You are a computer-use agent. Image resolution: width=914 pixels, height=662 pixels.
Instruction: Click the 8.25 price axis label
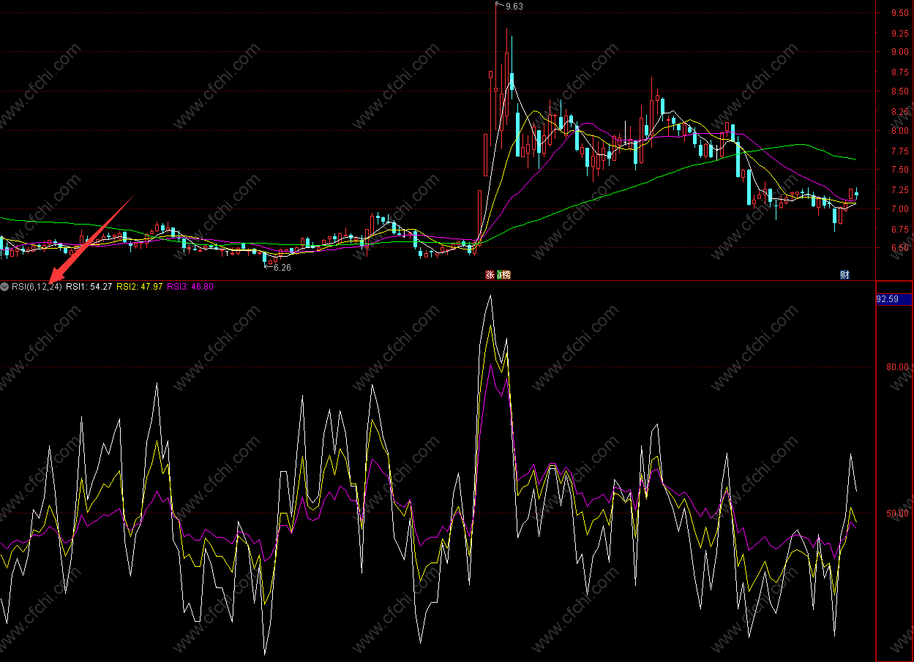click(x=899, y=111)
